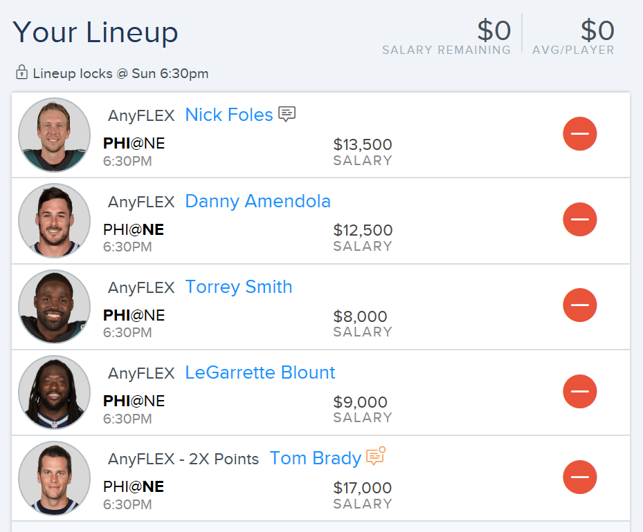This screenshot has width=643, height=532.
Task: Open Danny Amendola player profile link
Action: click(257, 201)
